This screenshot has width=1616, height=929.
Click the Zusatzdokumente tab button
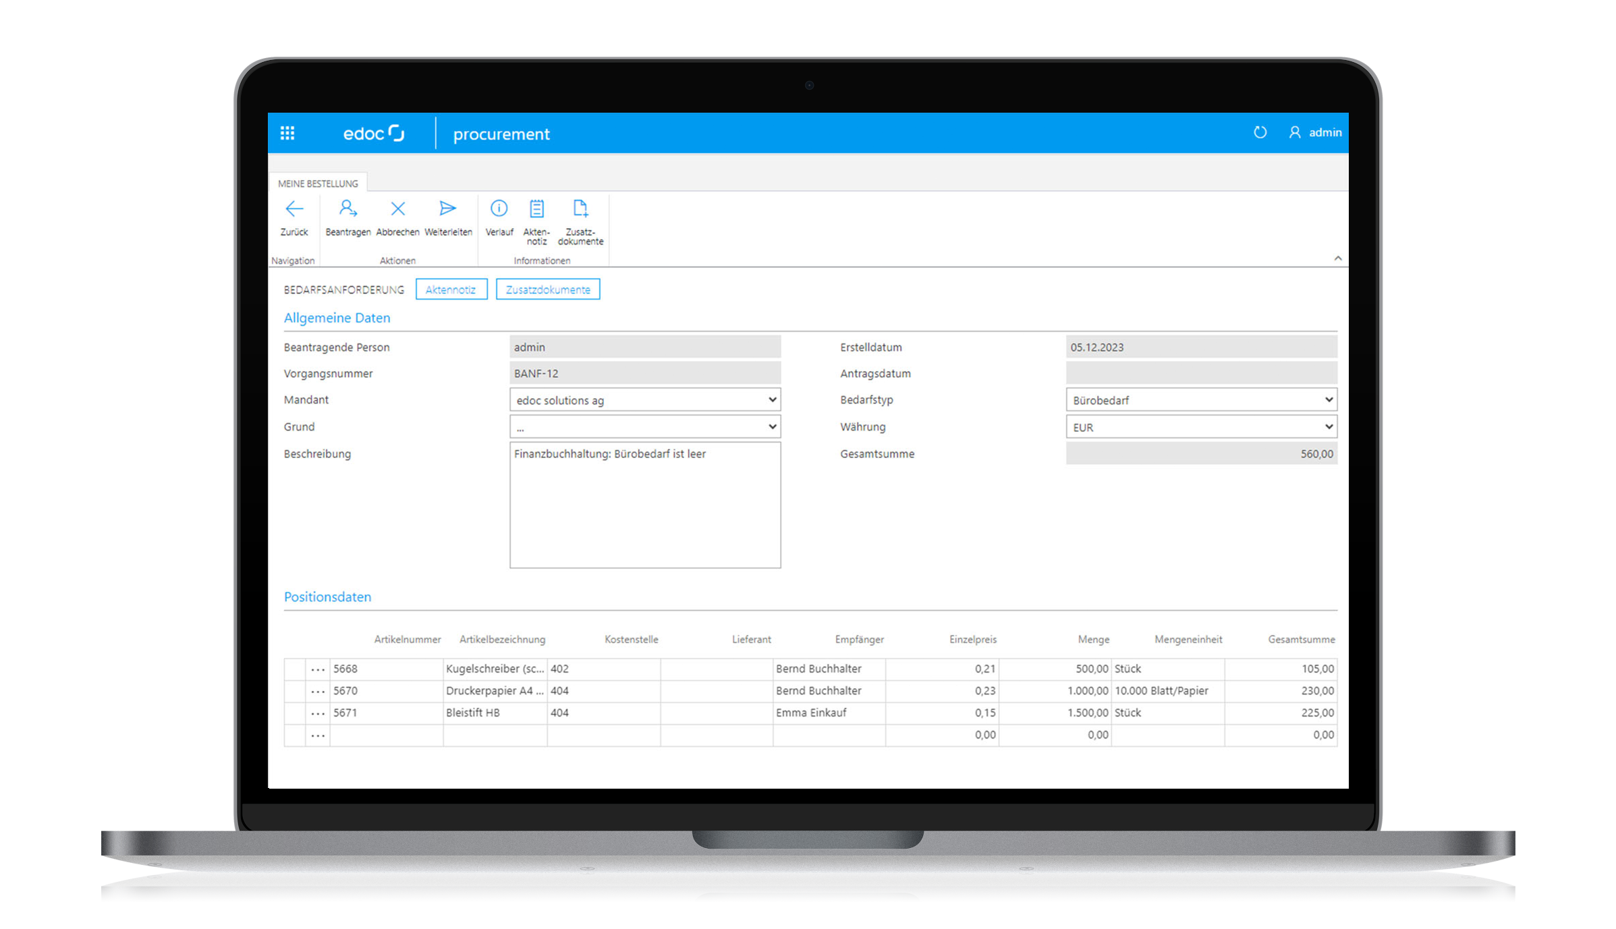click(x=548, y=289)
